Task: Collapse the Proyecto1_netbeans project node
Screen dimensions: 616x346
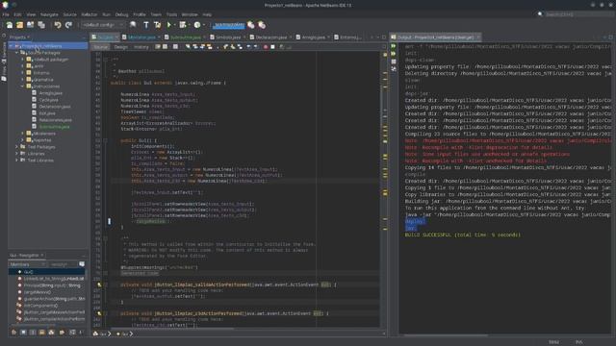Action: pos(12,46)
